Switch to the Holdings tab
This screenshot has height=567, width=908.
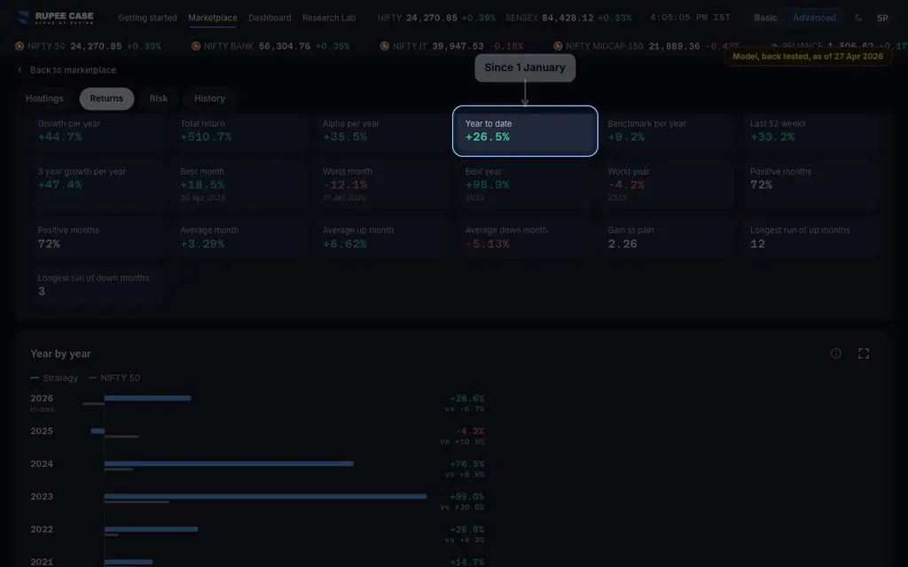[44, 98]
